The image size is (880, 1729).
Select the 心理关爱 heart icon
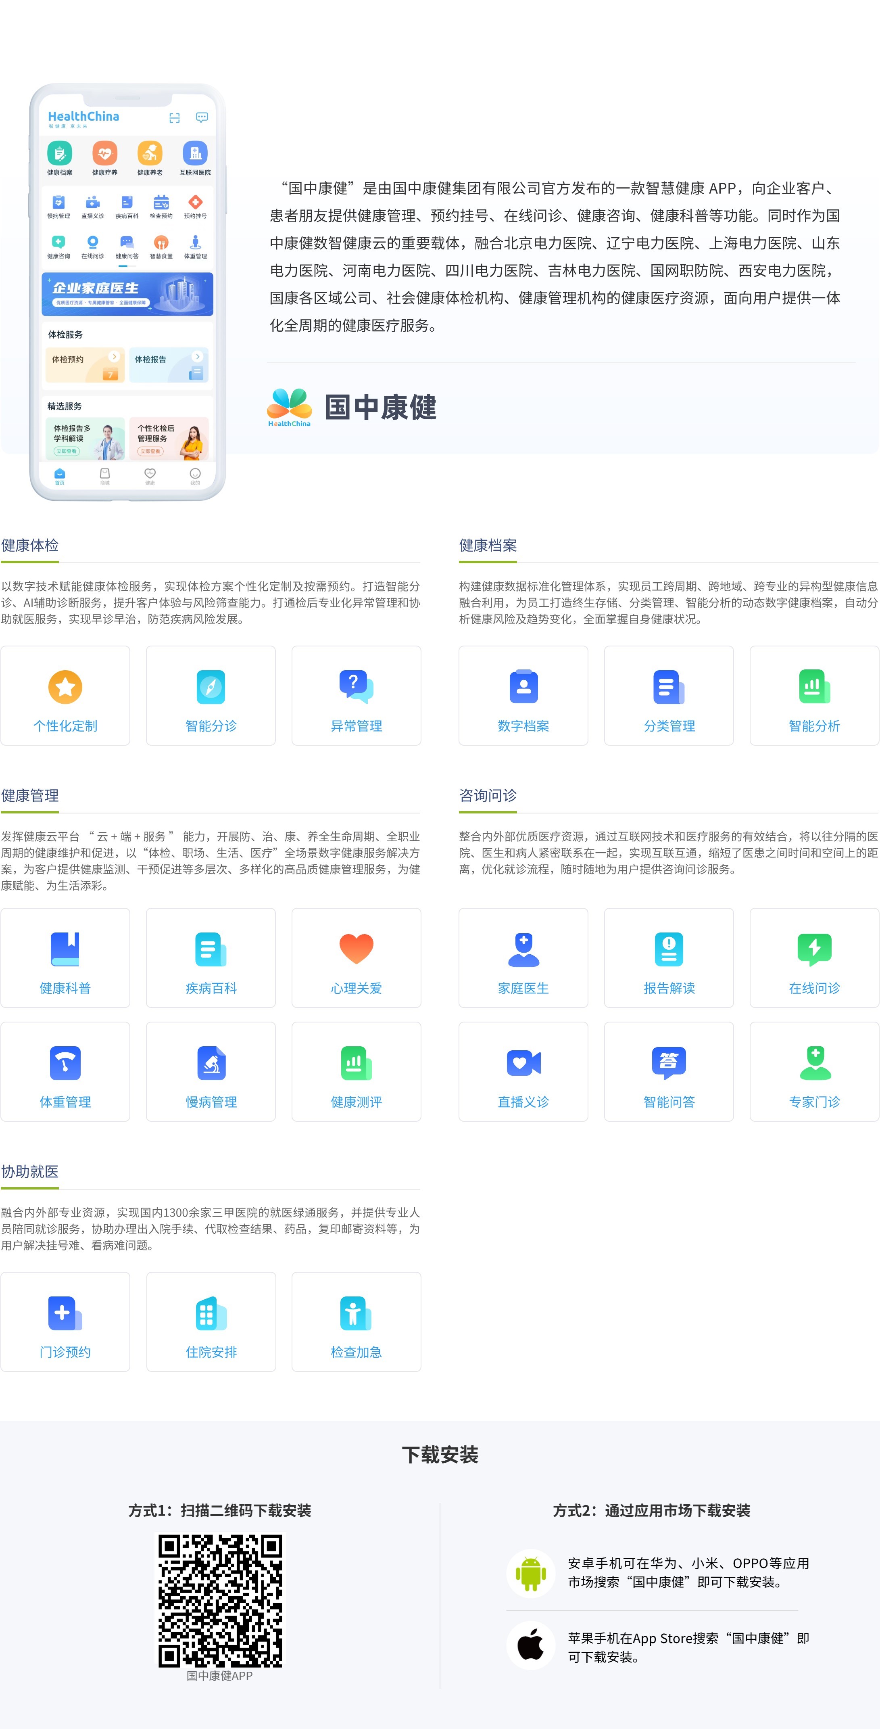point(356,949)
